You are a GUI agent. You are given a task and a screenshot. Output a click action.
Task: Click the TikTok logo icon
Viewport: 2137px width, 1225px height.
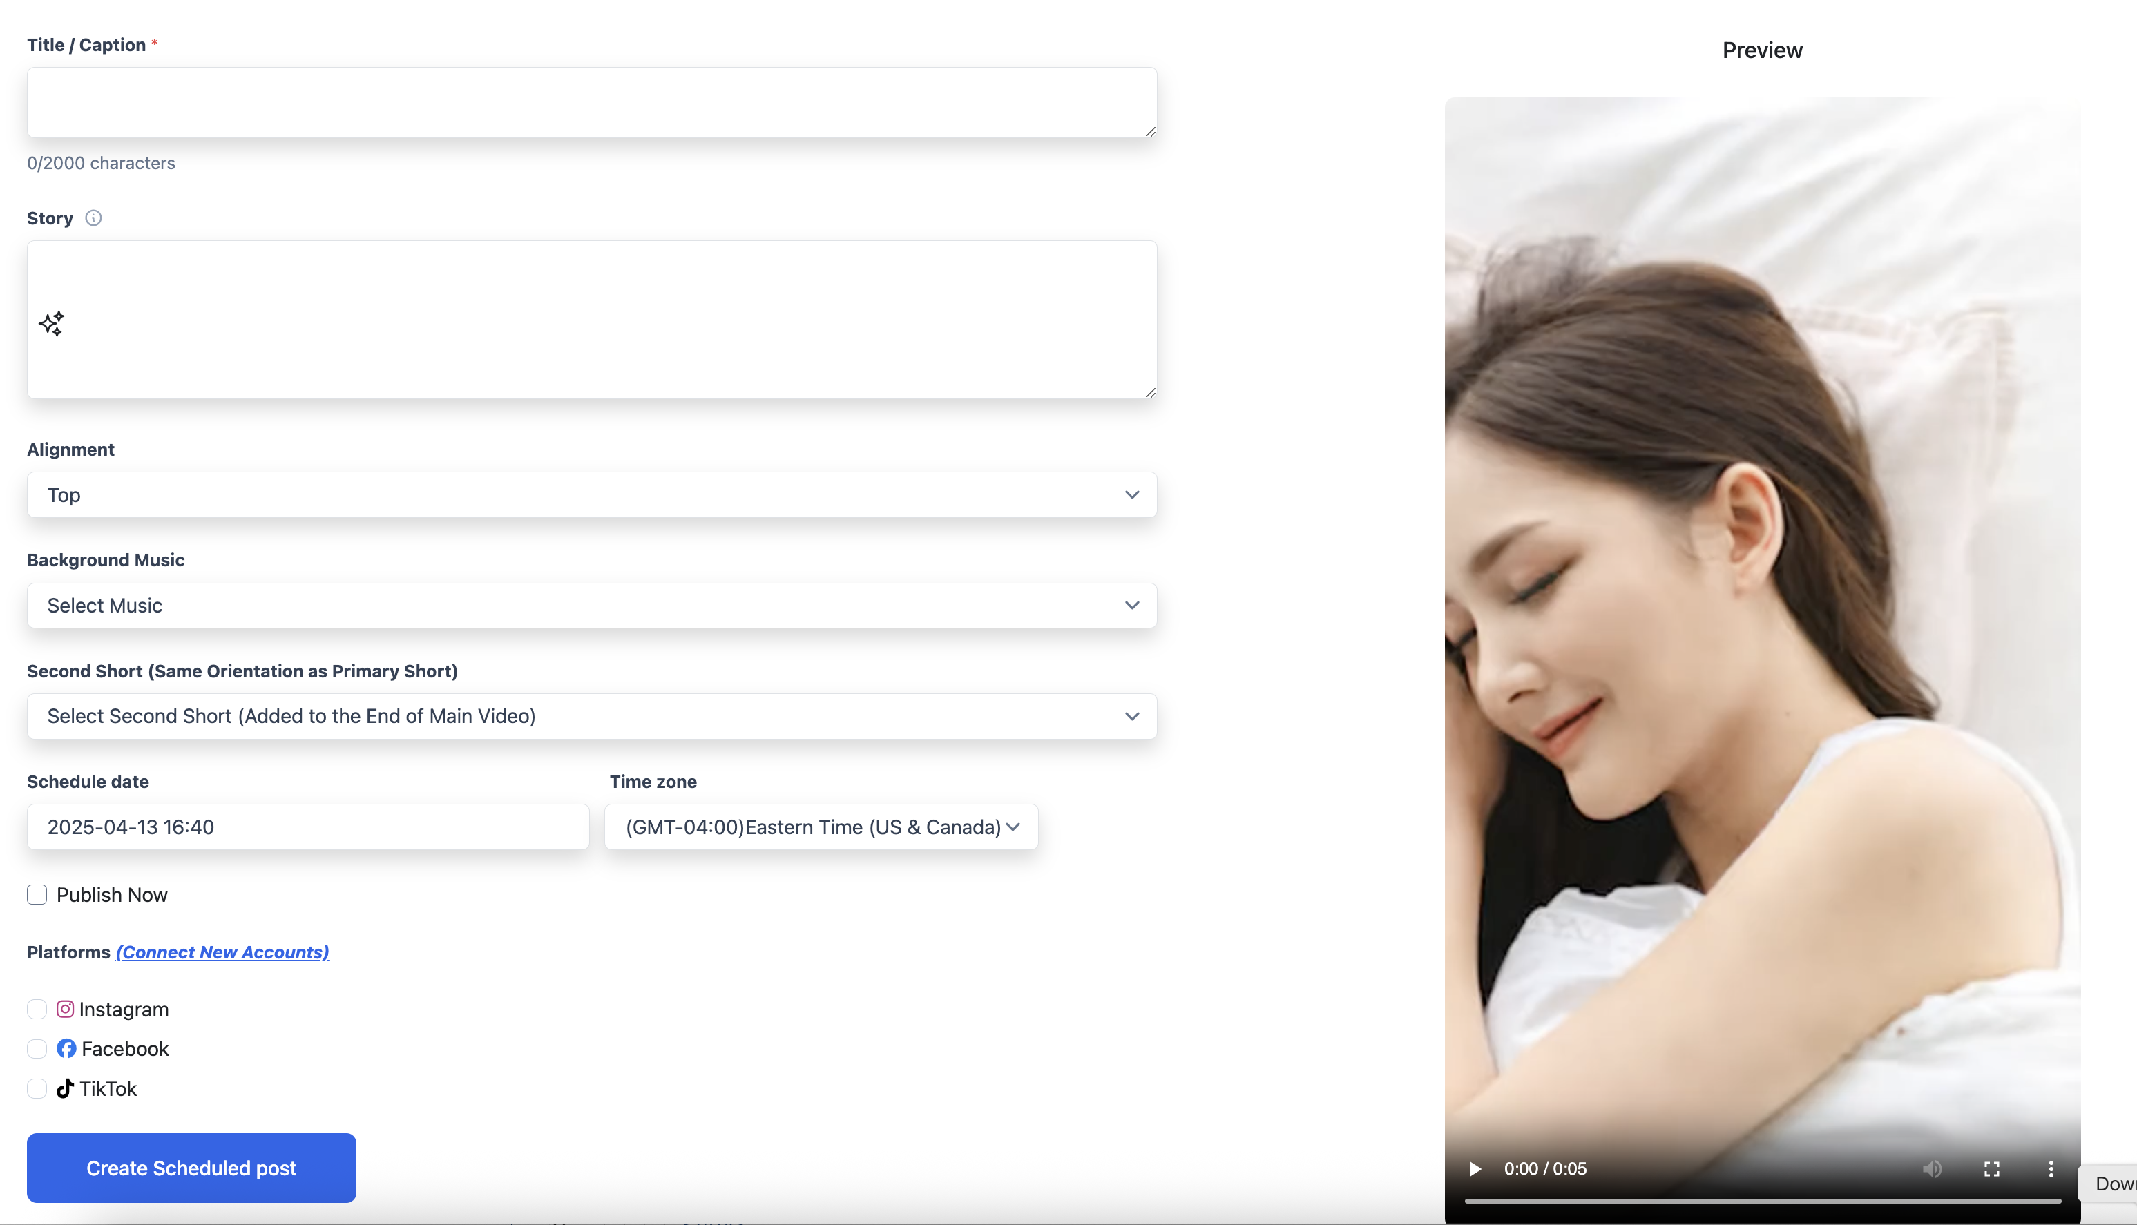tap(65, 1088)
